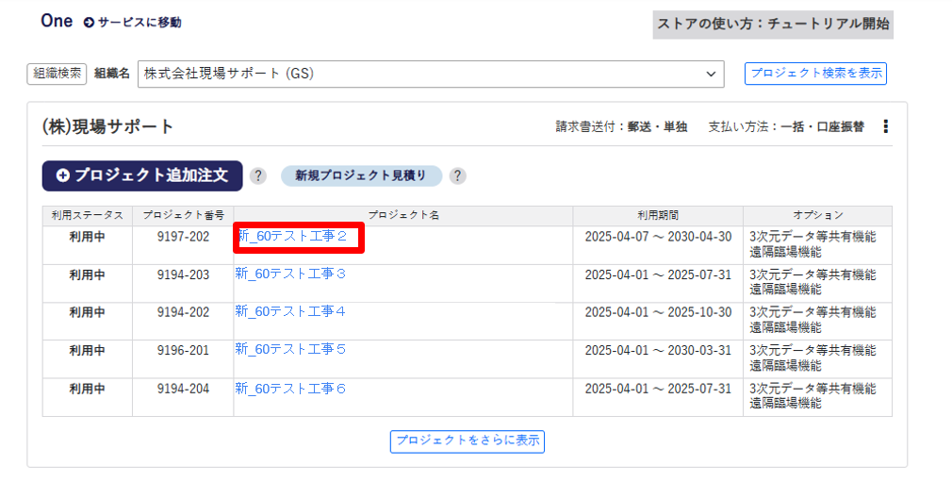Click option cell in row 9196-201
This screenshot has width=952, height=482.
(x=818, y=358)
